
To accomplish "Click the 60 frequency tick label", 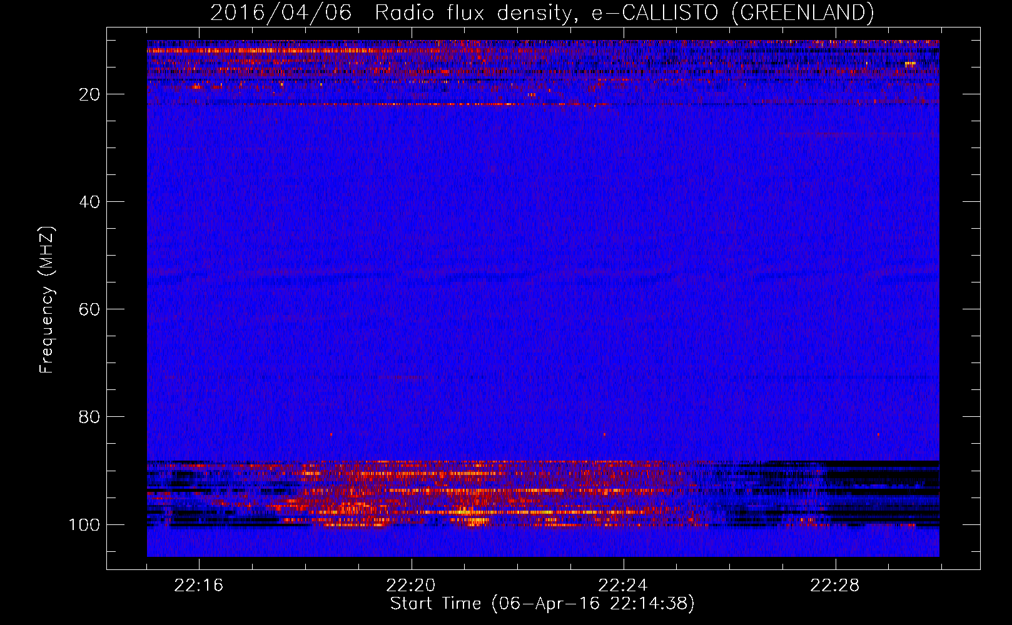I will [89, 309].
